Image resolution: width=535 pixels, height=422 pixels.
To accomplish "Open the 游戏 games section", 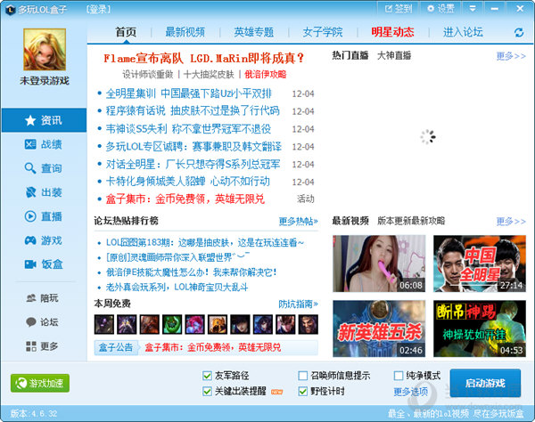I will tap(44, 240).
